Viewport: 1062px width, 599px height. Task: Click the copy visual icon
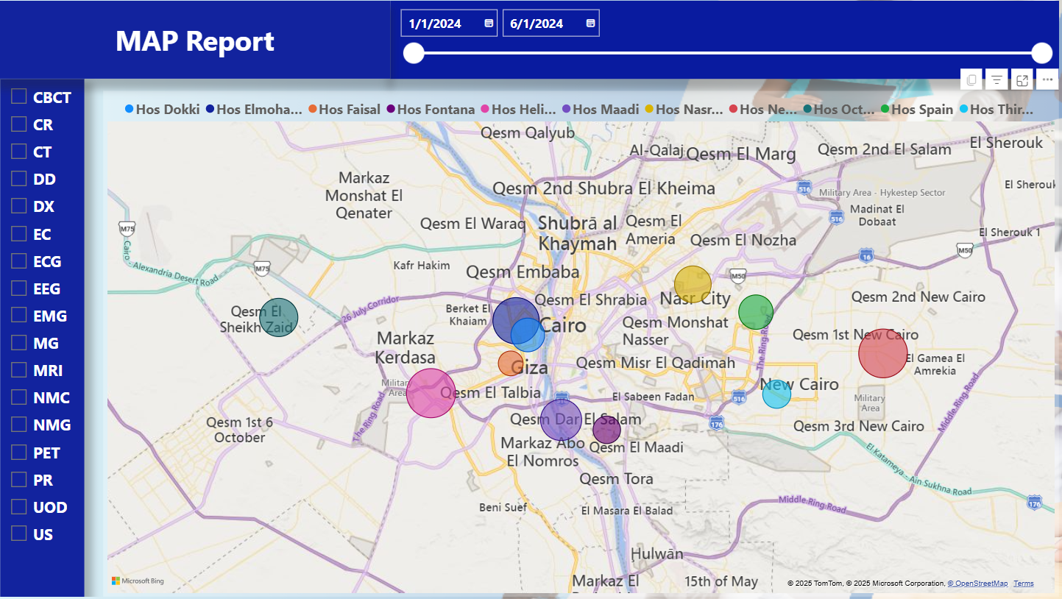coord(971,80)
